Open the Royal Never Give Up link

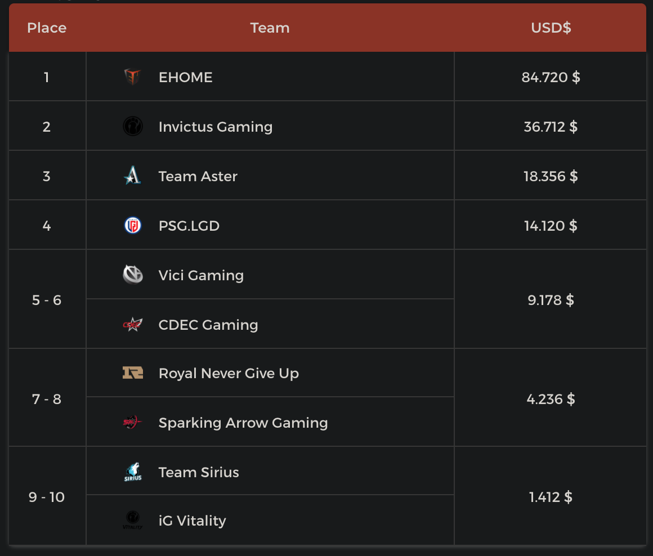click(229, 373)
